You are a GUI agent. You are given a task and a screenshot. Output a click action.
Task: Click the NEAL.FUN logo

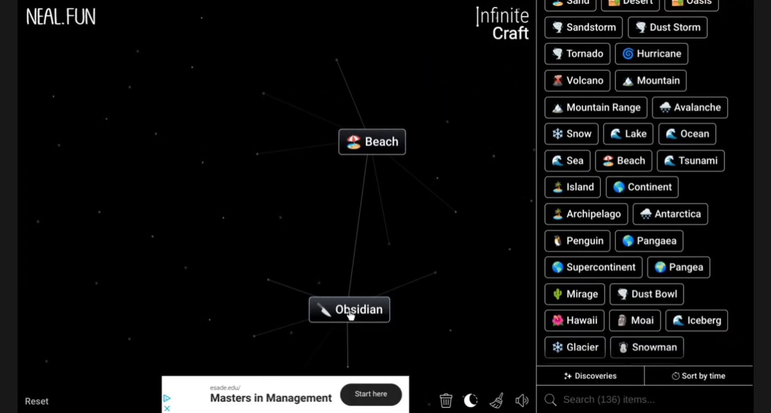61,16
